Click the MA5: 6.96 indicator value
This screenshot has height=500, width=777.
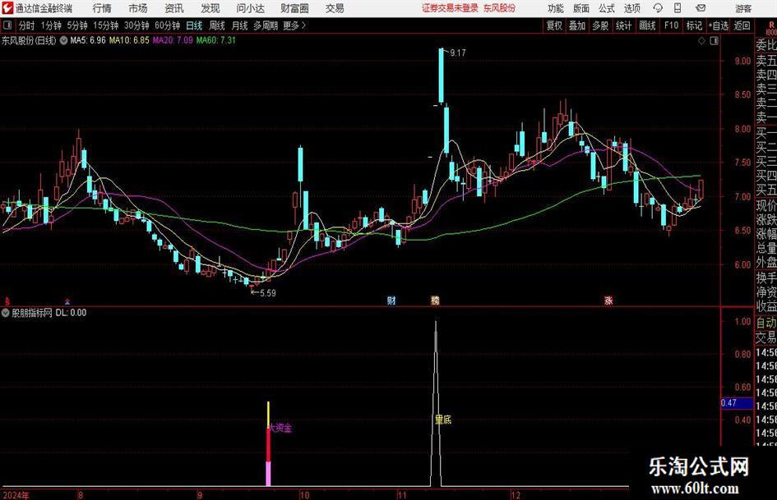click(x=88, y=40)
